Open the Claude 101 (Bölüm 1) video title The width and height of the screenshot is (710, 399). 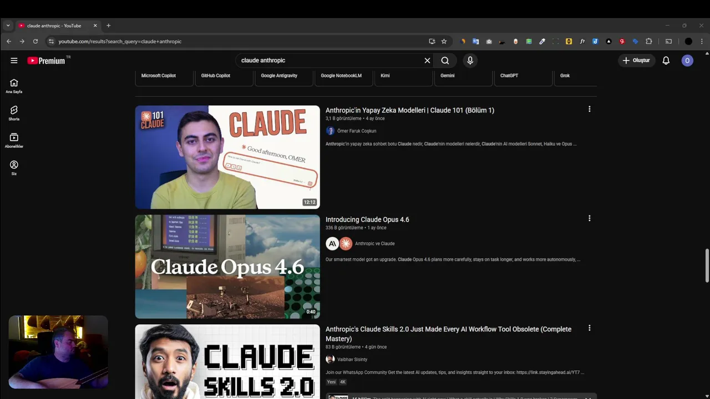(410, 110)
